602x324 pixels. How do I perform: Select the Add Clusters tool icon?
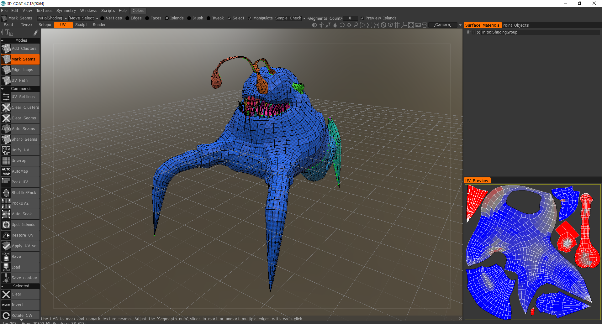[x=6, y=49]
